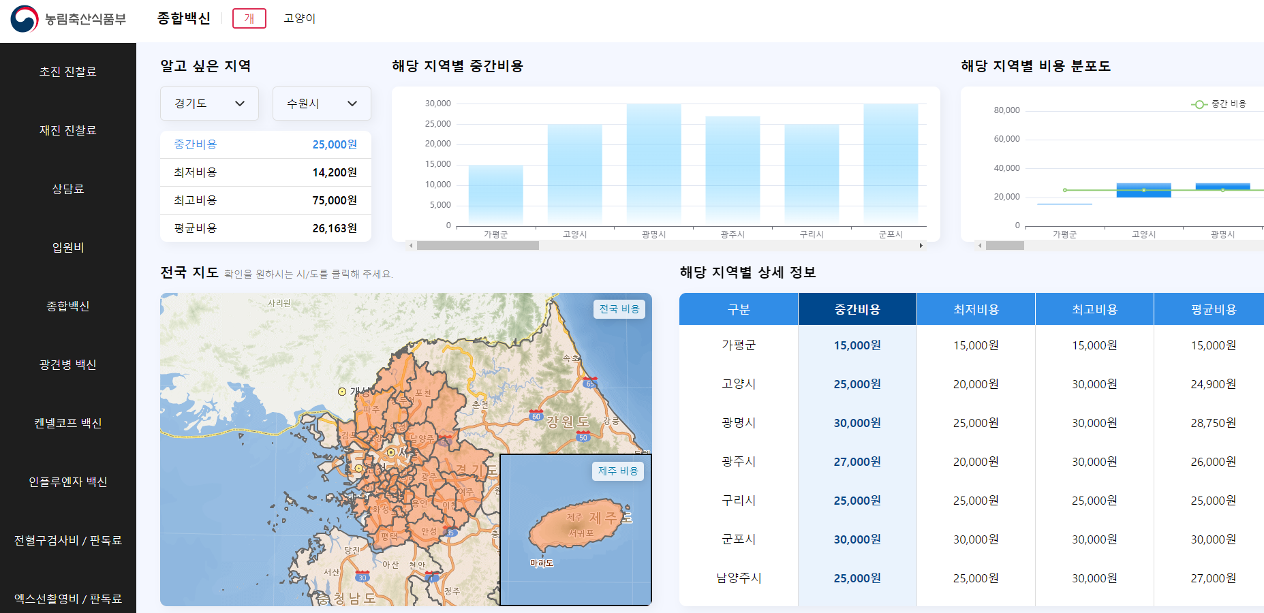Sort the table by 중간비용 column

click(x=857, y=309)
